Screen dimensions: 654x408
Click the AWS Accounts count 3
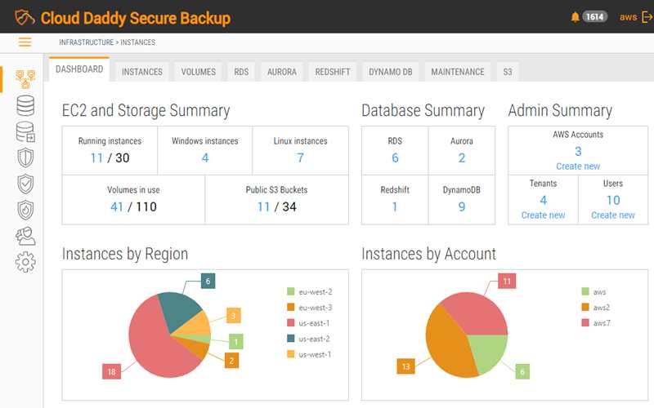[x=578, y=151]
